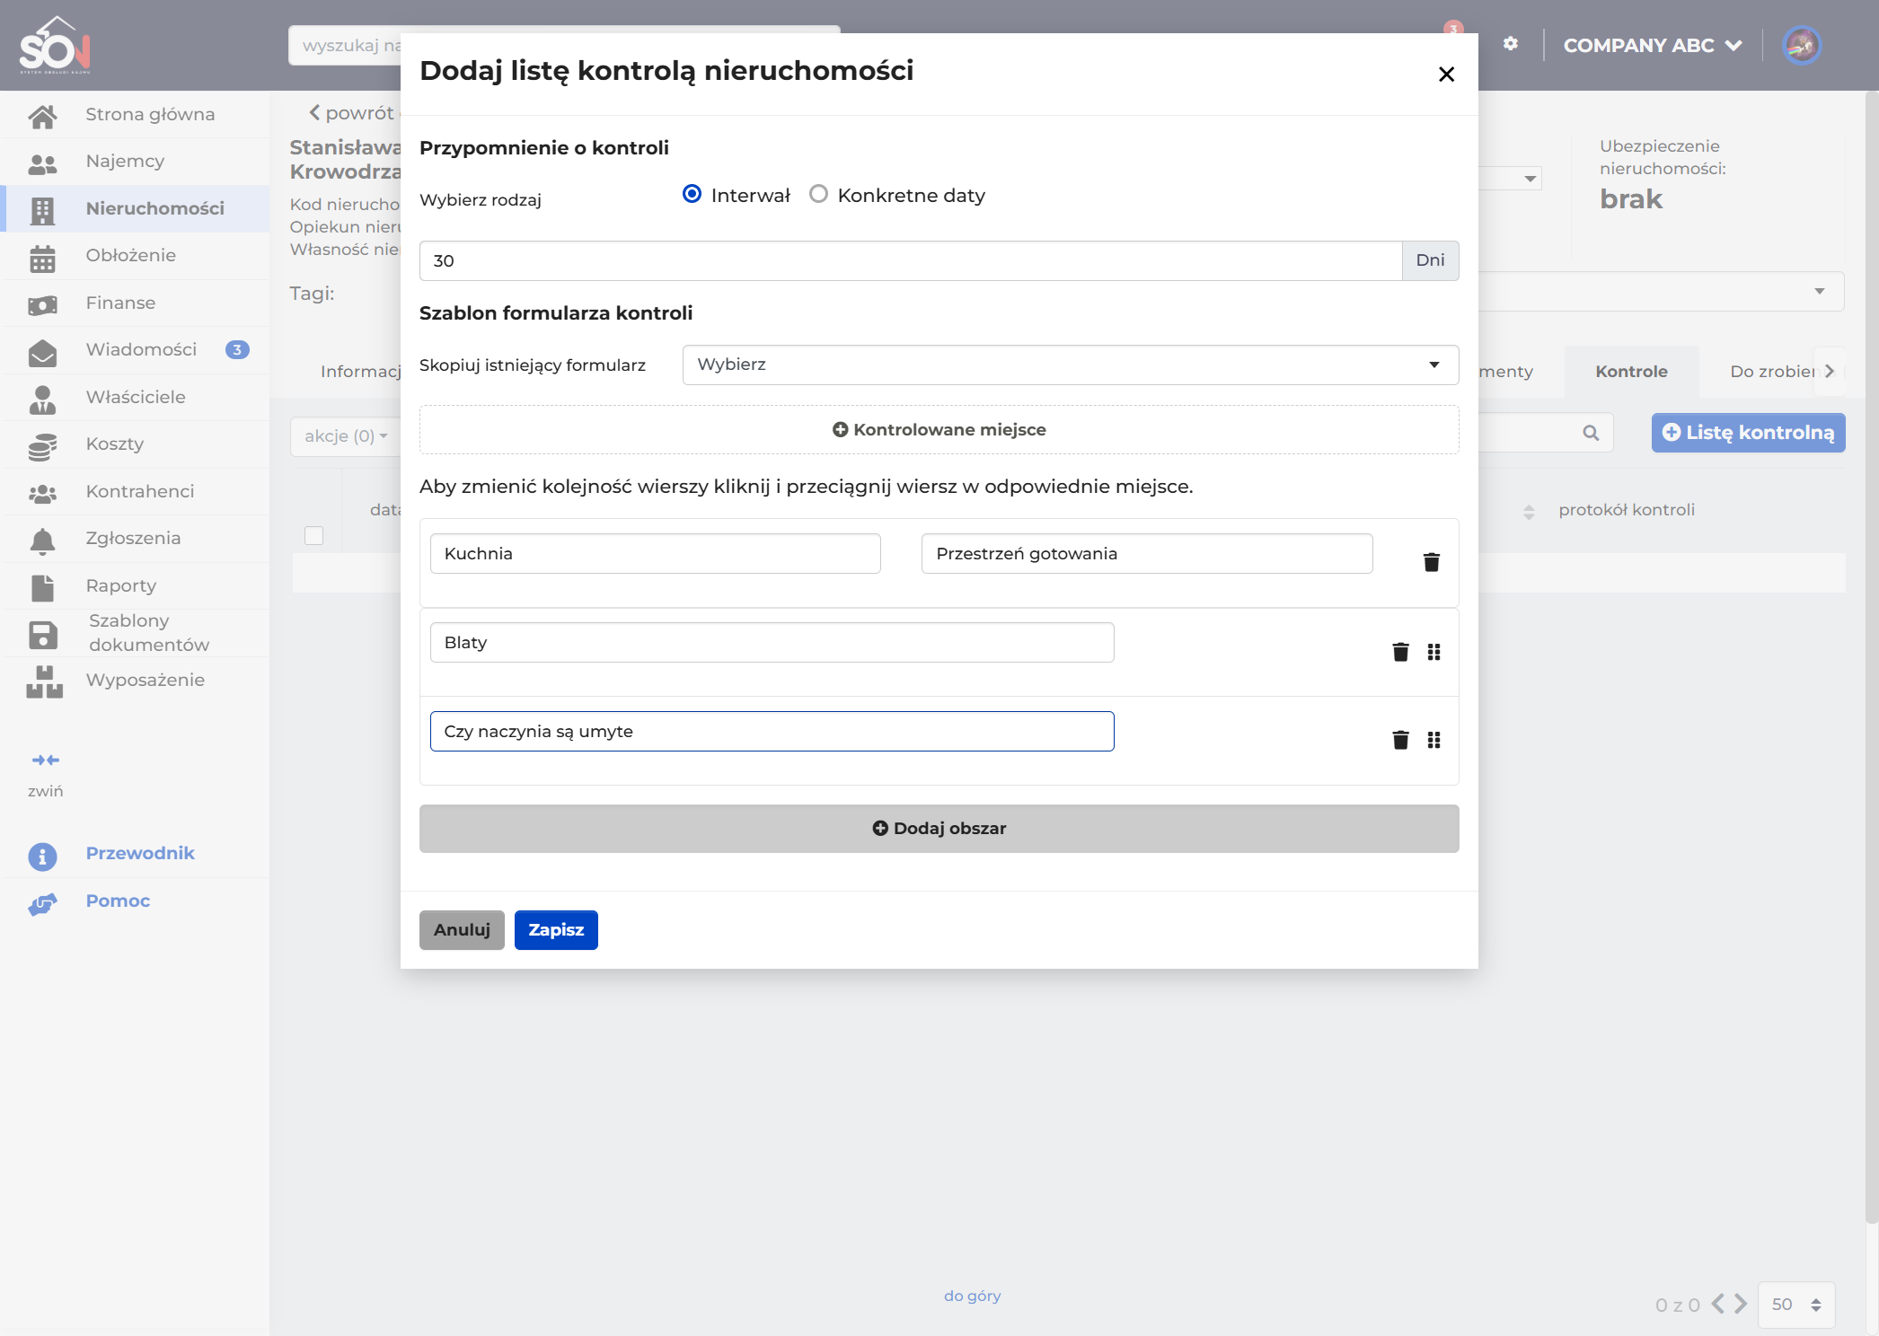Viewport: 1879px width, 1336px height.
Task: Delete the Kuchnia area with trash icon
Action: pos(1432,562)
